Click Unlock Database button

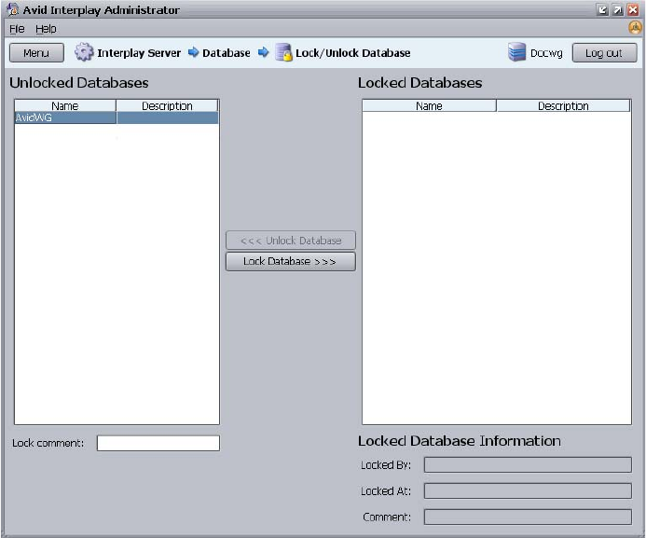(291, 241)
